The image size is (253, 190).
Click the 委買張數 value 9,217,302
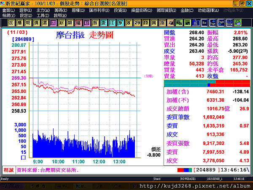tap(213, 143)
